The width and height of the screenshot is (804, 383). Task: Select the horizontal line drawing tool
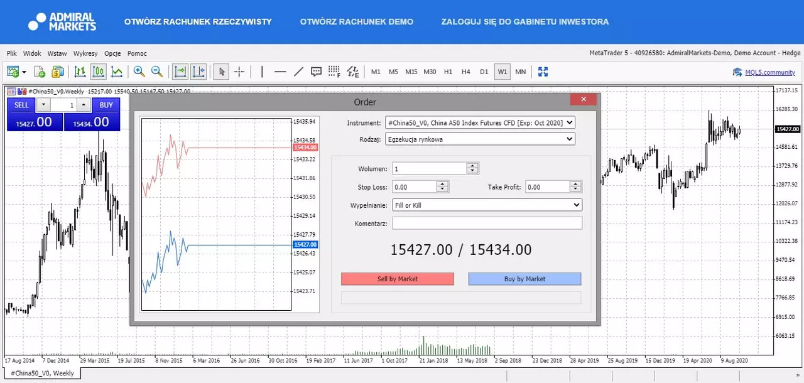point(280,72)
